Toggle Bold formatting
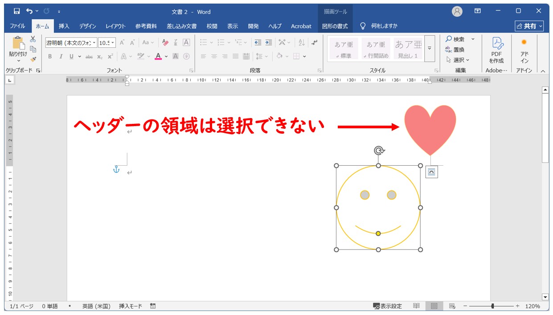 50,56
